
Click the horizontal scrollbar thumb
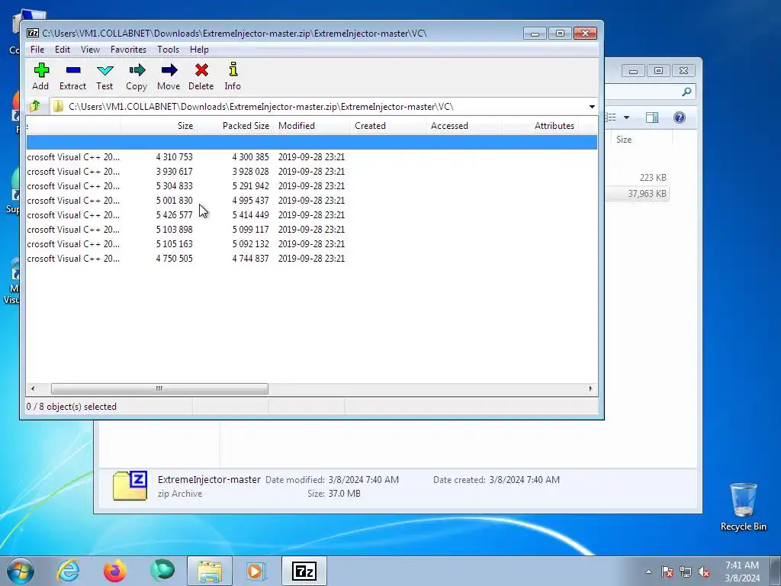click(159, 388)
